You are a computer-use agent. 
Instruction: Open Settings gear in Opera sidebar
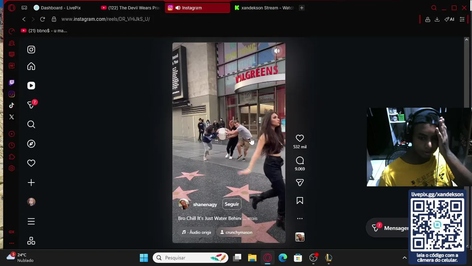click(x=11, y=168)
